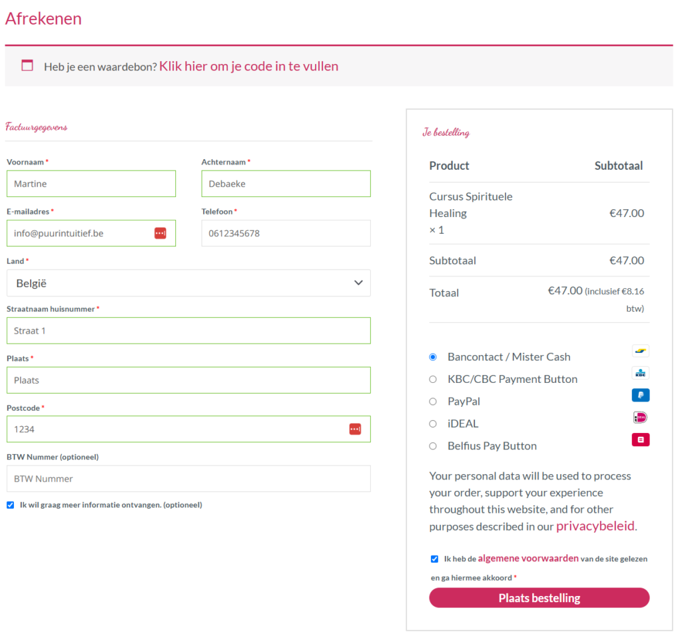The height and width of the screenshot is (640, 682).
Task: Click the BTW Nummer input field
Action: click(188, 479)
